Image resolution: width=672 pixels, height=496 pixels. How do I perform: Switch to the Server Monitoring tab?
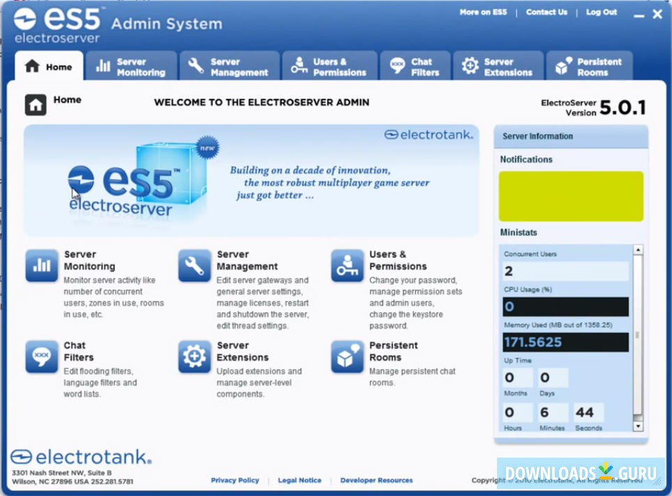coord(132,65)
